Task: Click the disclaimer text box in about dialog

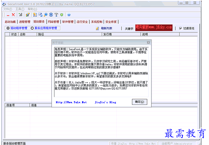Action: [101, 72]
